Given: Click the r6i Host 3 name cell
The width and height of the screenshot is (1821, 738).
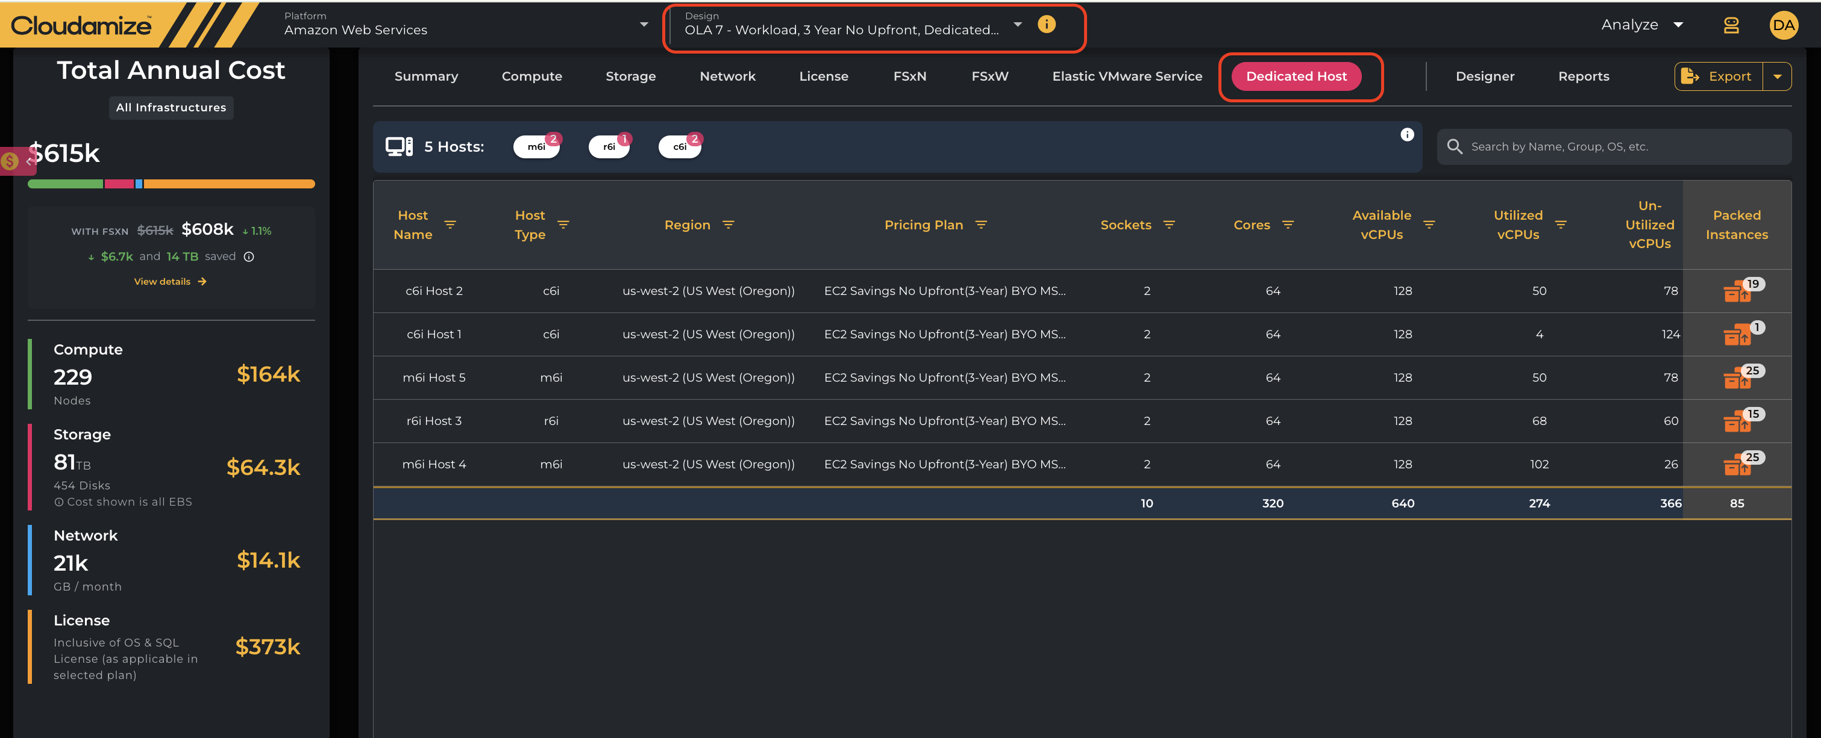Looking at the screenshot, I should pyautogui.click(x=434, y=421).
